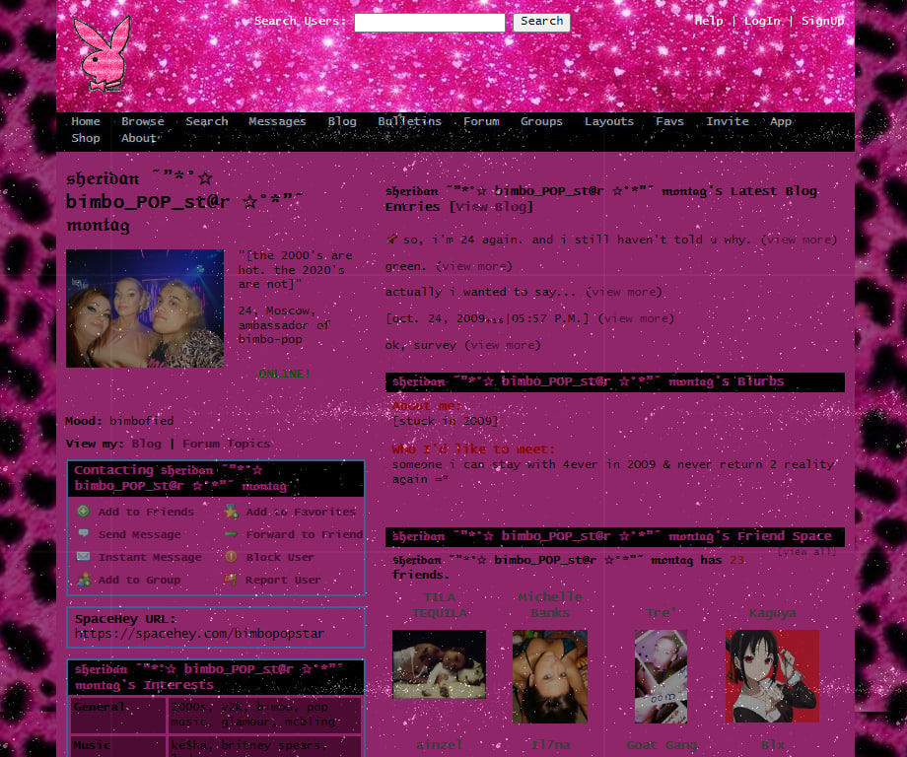Open the SignUp link

click(822, 22)
